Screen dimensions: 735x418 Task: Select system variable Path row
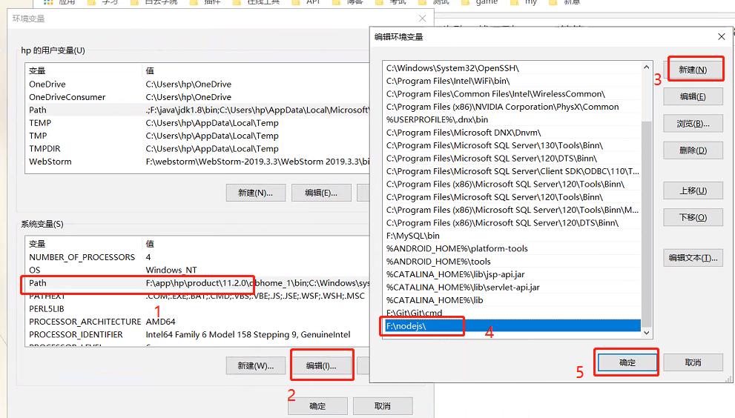pyautogui.click(x=197, y=283)
